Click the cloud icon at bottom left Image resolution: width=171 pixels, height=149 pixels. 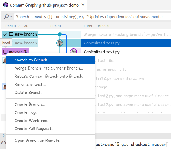coord(3,142)
